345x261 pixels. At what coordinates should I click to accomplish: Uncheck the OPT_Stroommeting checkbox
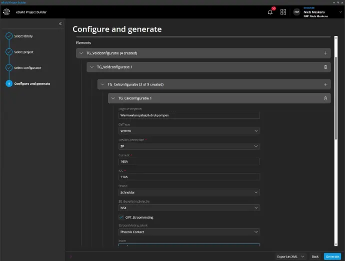click(121, 217)
